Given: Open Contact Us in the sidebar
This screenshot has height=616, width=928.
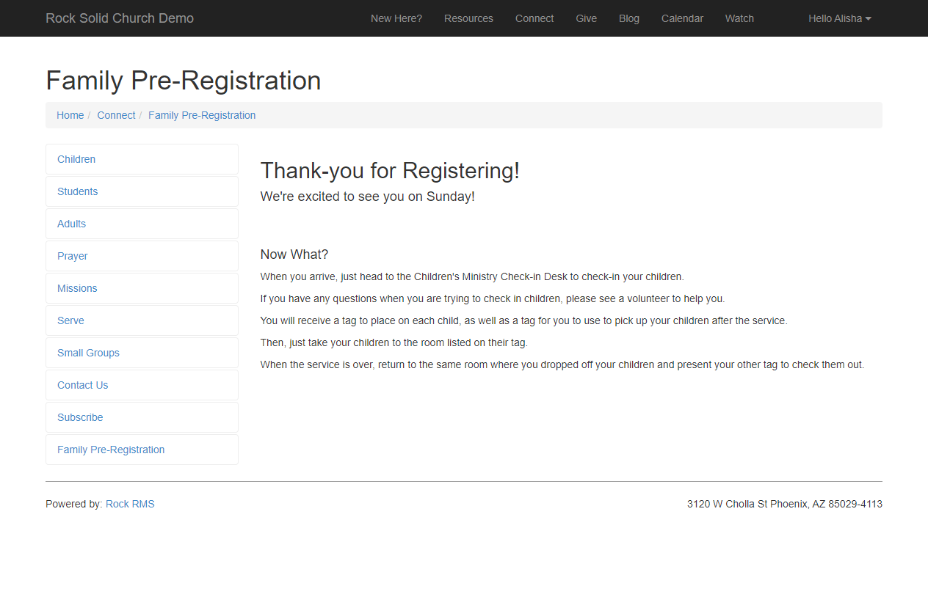Looking at the screenshot, I should click(x=142, y=385).
